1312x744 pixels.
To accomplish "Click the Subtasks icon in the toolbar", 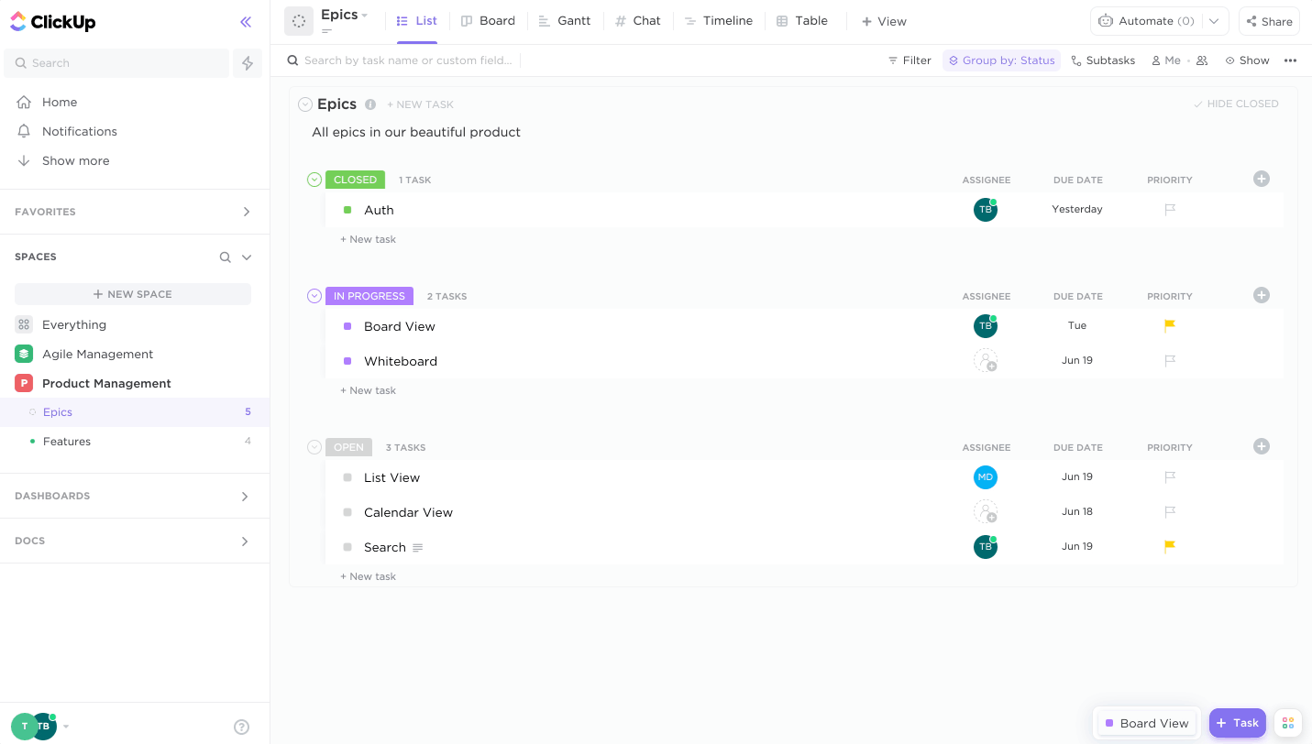I will click(1103, 60).
